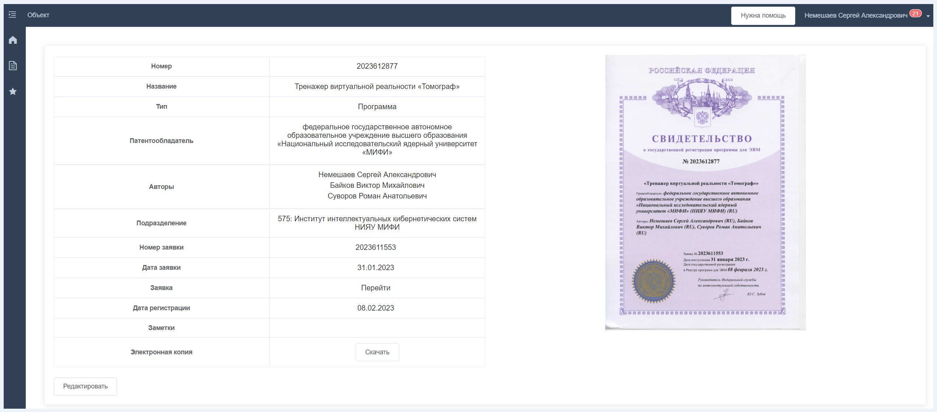This screenshot has height=412, width=937.
Task: Click the red notification badge showing 21
Action: (x=915, y=14)
